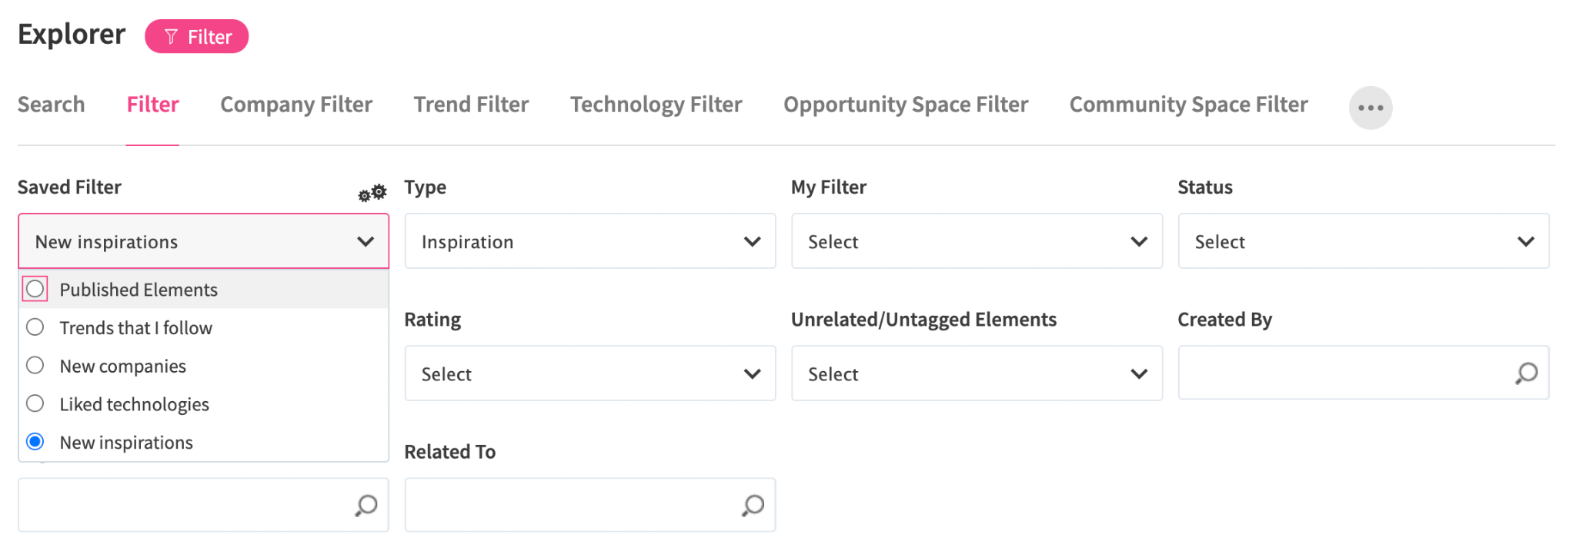
Task: Click the ellipsis icon for more filter tabs
Action: 1371,108
